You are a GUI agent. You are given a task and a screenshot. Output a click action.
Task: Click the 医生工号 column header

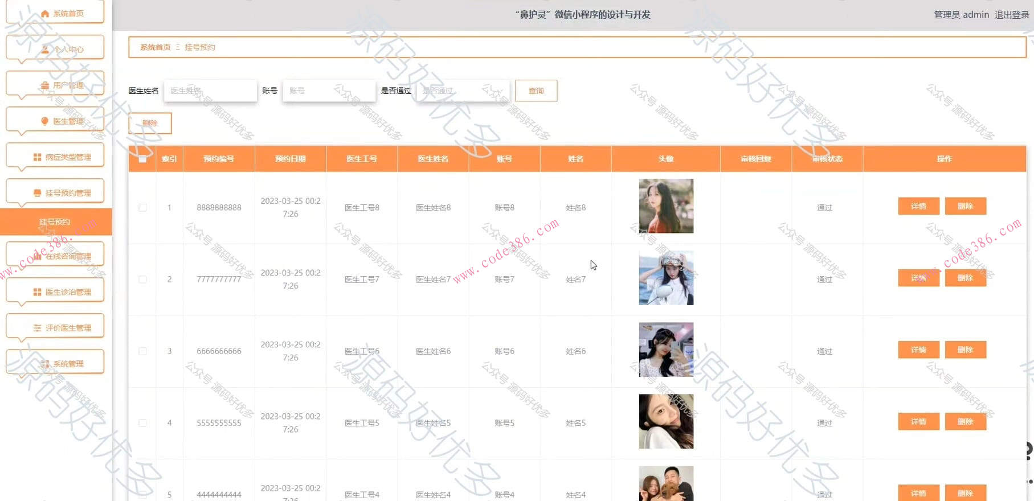(362, 159)
